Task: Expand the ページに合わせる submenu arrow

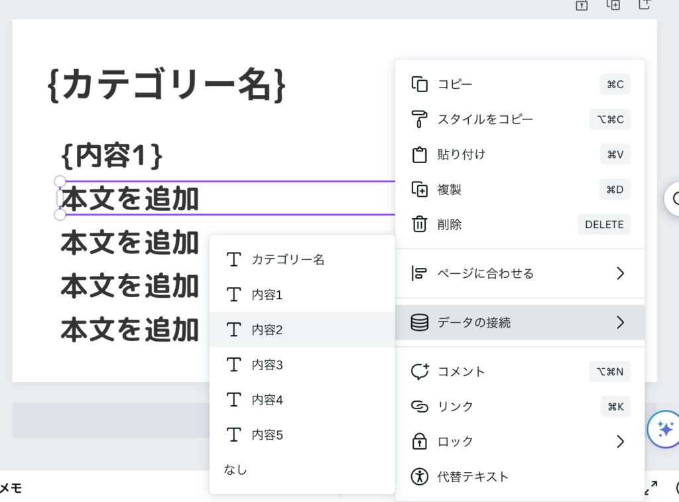Action: [x=620, y=273]
